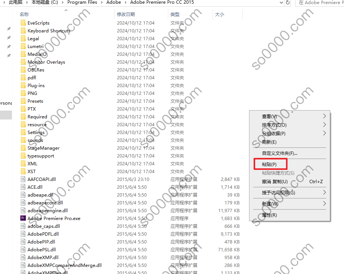Click the Required folder icon
Screen dimensions: 344x274
click(23, 117)
